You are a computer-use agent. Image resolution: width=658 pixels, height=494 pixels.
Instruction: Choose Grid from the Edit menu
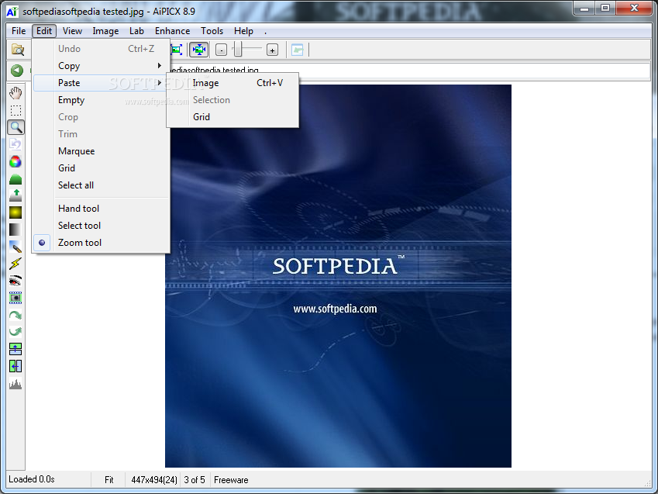pyautogui.click(x=101, y=168)
